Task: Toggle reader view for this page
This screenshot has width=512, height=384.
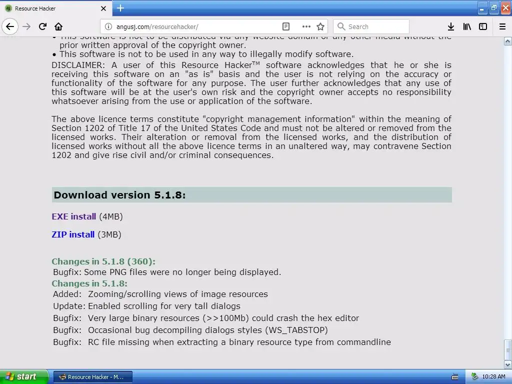Action: point(285,26)
